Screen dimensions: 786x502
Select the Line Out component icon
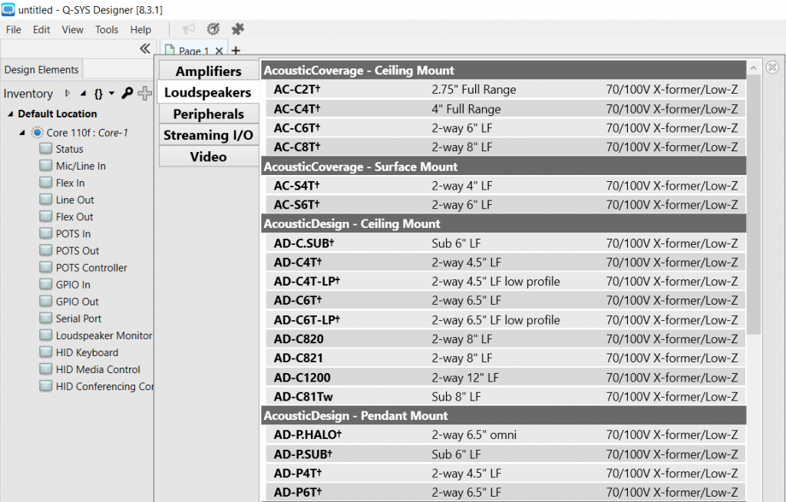(45, 200)
